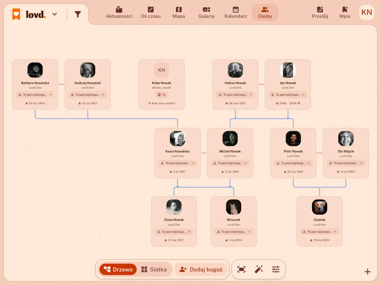The width and height of the screenshot is (381, 285).
Task: Click Ola Wójcik's photo
Action: click(346, 138)
